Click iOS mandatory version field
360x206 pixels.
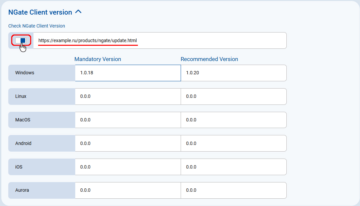coord(128,167)
